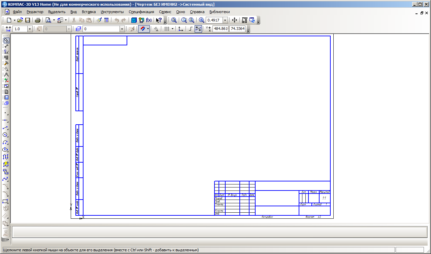The width and height of the screenshot is (431, 254).
Task: Expand the layer number dropdown
Action: pyautogui.click(x=122, y=29)
